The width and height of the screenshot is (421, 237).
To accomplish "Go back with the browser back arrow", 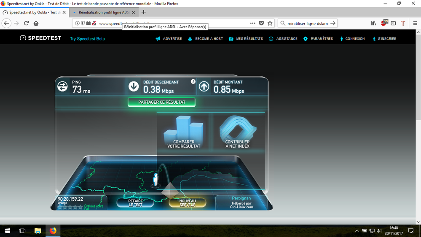I will pos(6,23).
